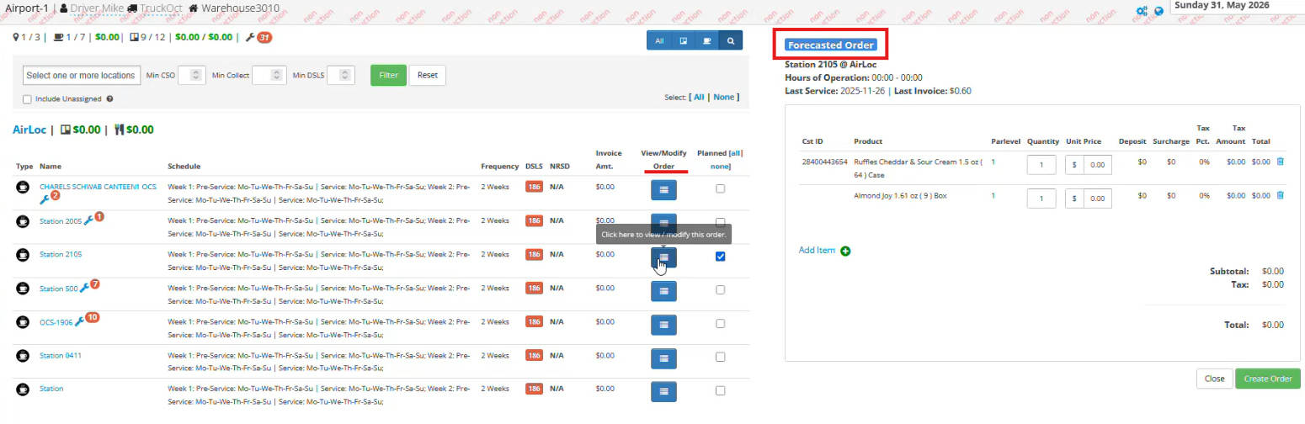
Task: Click wrench icon beside Station 2005
Action: click(88, 220)
